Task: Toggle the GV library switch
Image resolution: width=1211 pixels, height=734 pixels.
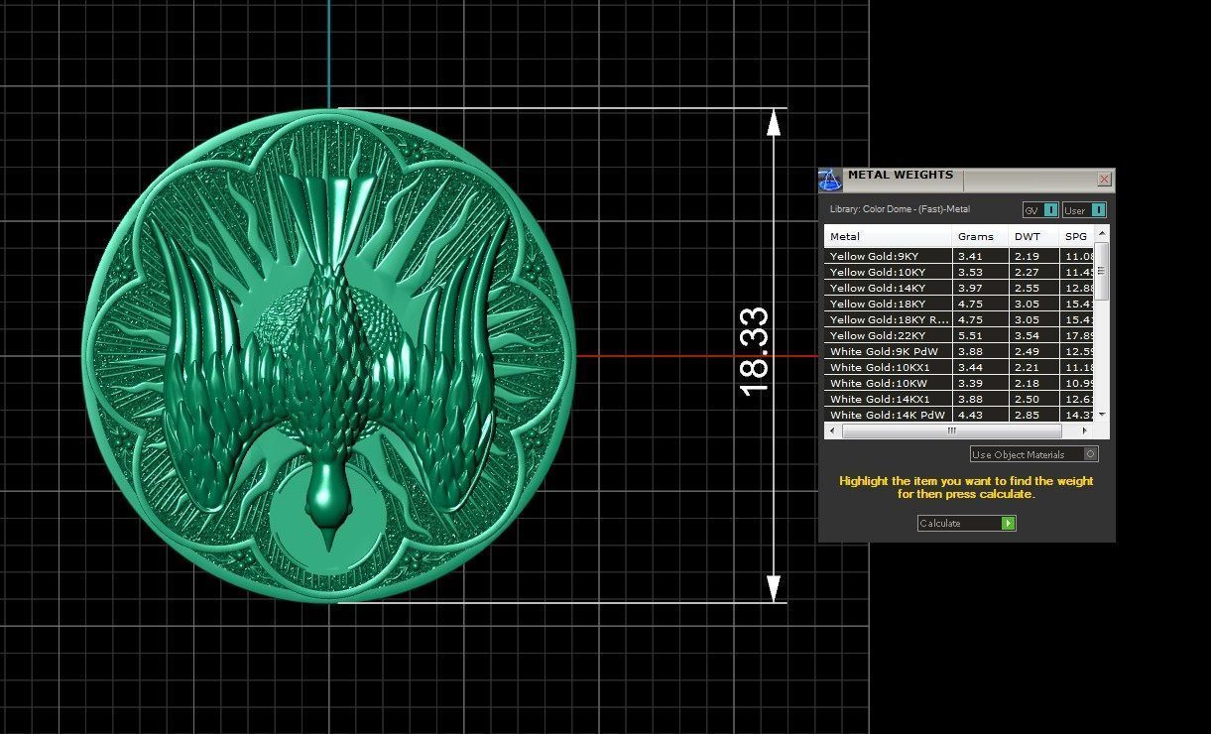Action: coord(1040,210)
